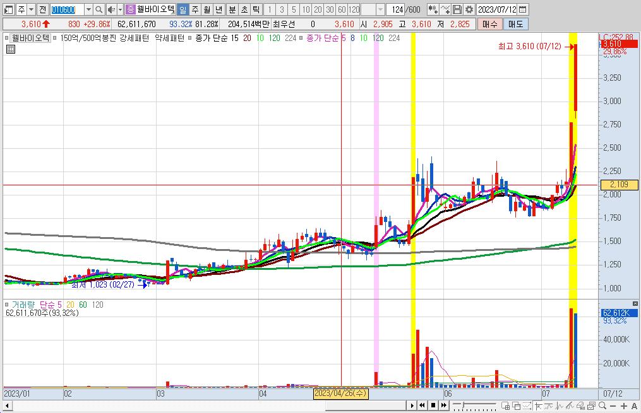
Task: Switch to the 주 weekly chart period
Action: (195, 9)
